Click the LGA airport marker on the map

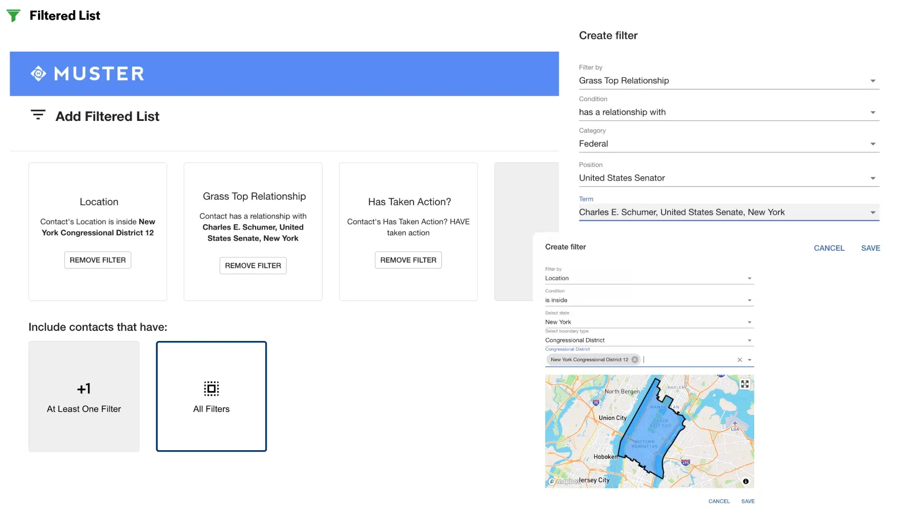point(735,425)
